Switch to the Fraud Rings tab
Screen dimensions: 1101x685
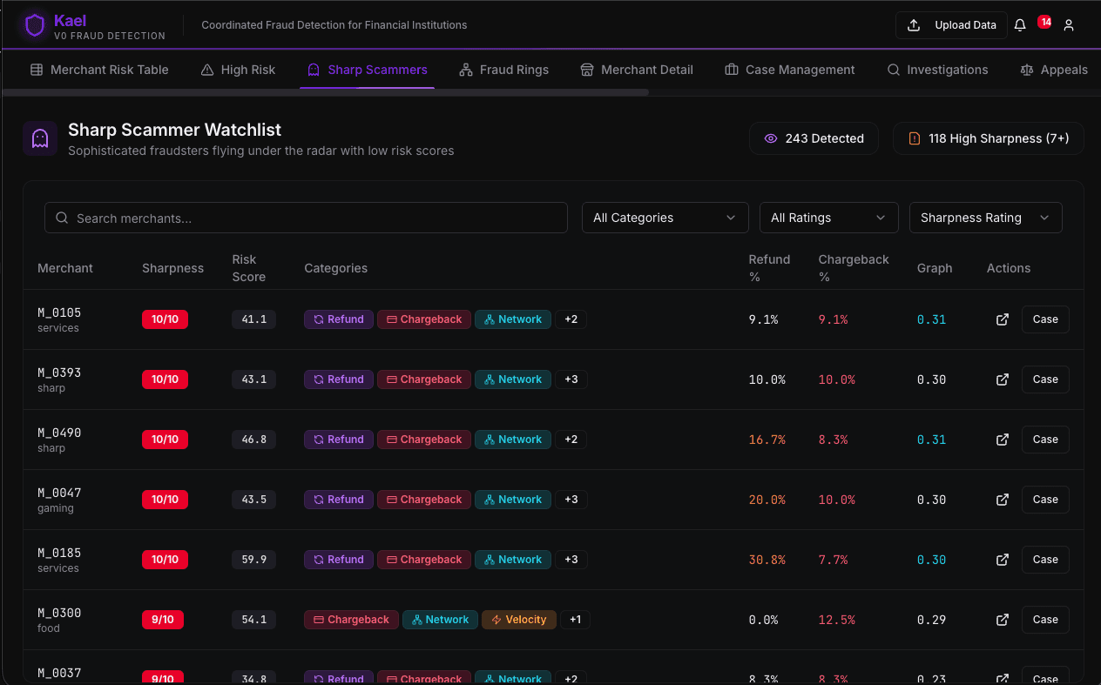[503, 70]
